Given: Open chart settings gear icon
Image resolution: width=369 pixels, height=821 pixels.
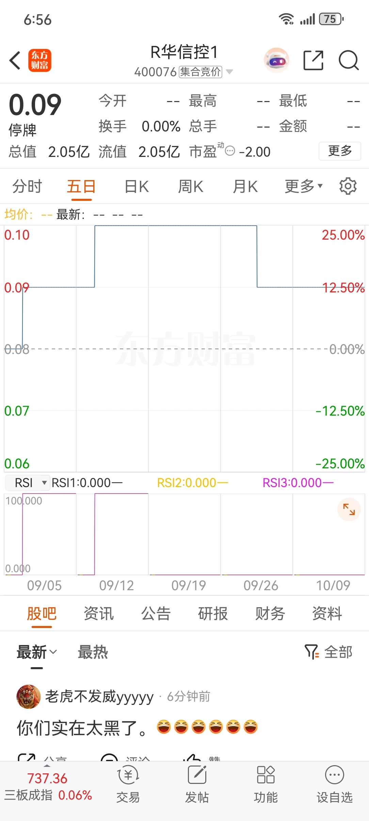Looking at the screenshot, I should (x=348, y=186).
